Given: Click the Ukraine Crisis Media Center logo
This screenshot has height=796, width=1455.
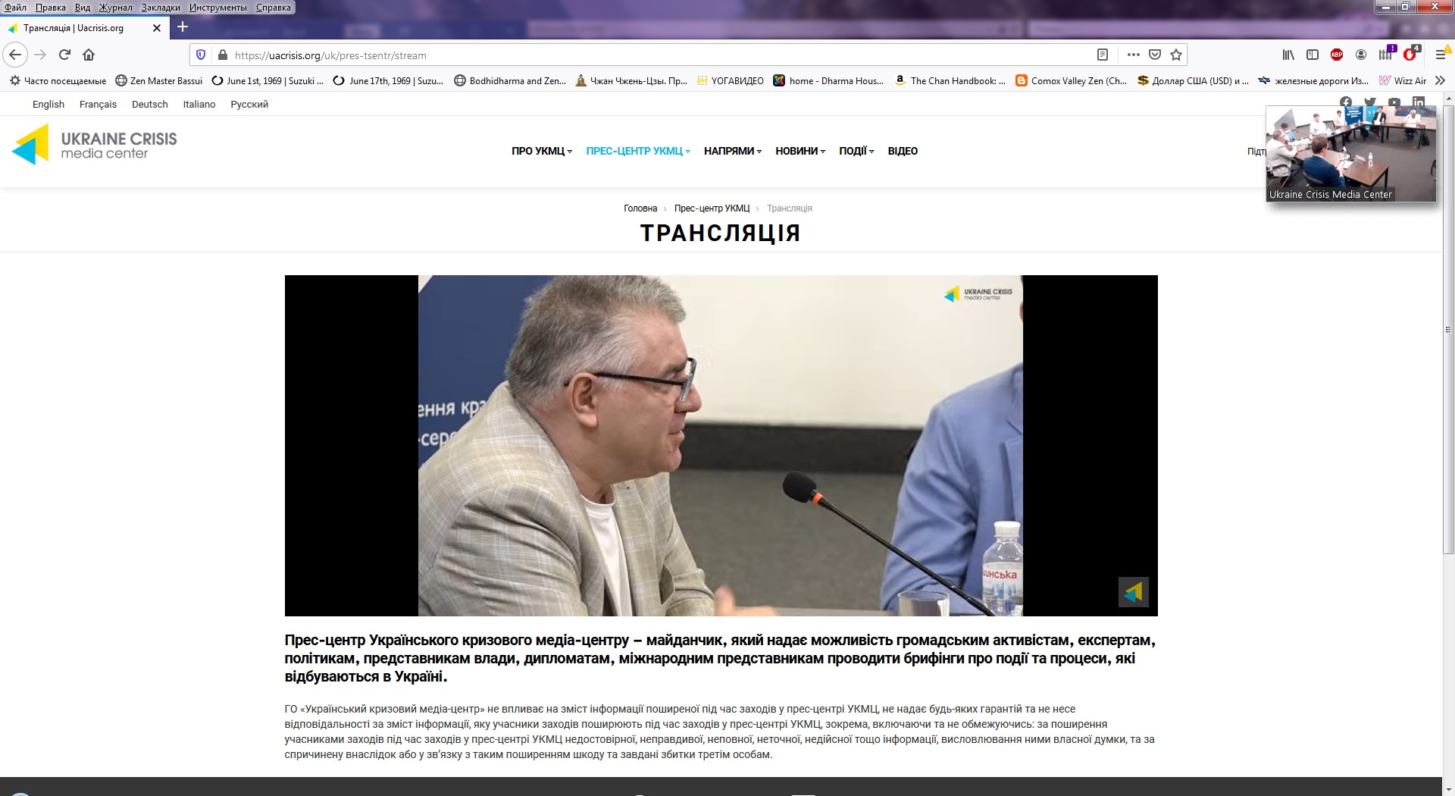Looking at the screenshot, I should click(95, 144).
